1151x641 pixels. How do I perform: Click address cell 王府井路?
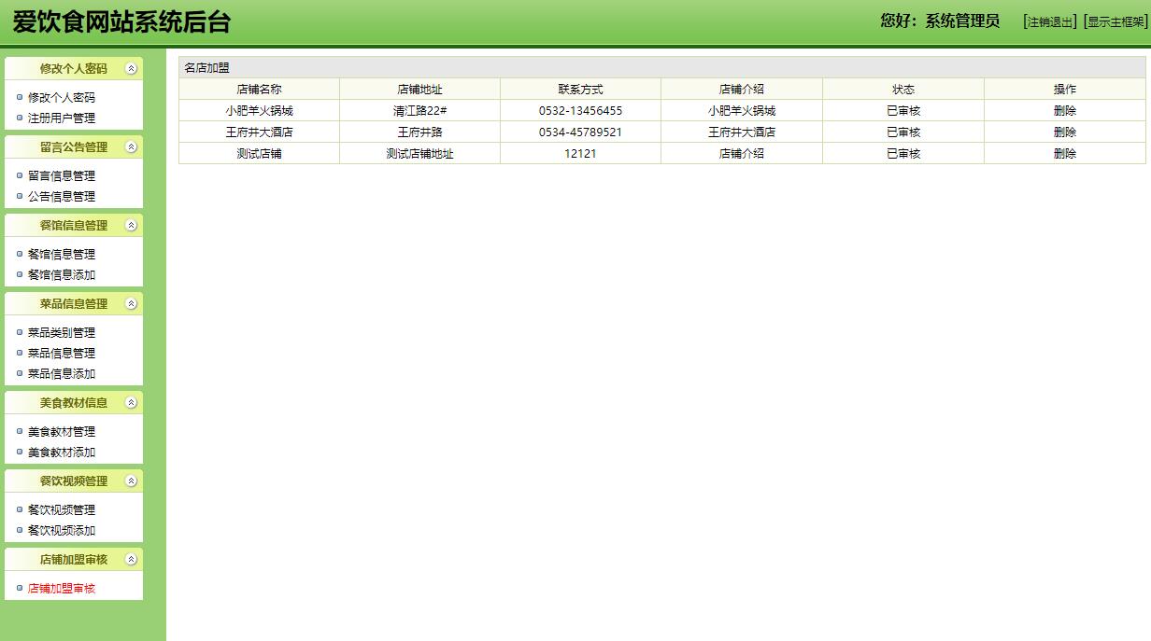419,132
